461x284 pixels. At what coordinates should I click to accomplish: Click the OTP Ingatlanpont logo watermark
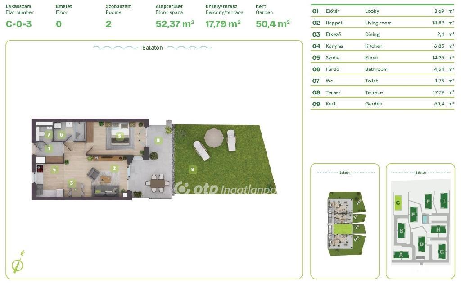click(x=225, y=189)
